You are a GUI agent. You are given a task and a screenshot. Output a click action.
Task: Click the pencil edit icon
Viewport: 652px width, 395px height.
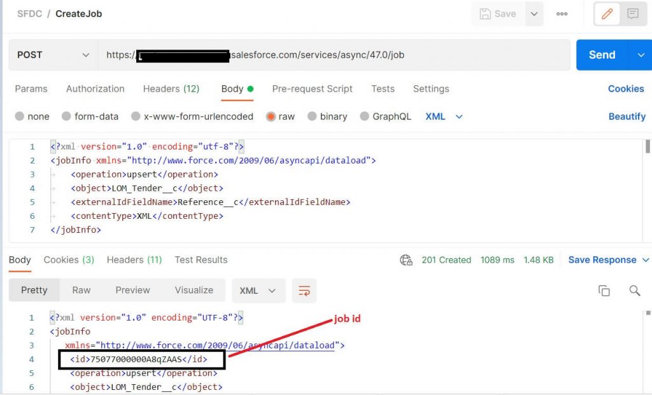tap(607, 14)
